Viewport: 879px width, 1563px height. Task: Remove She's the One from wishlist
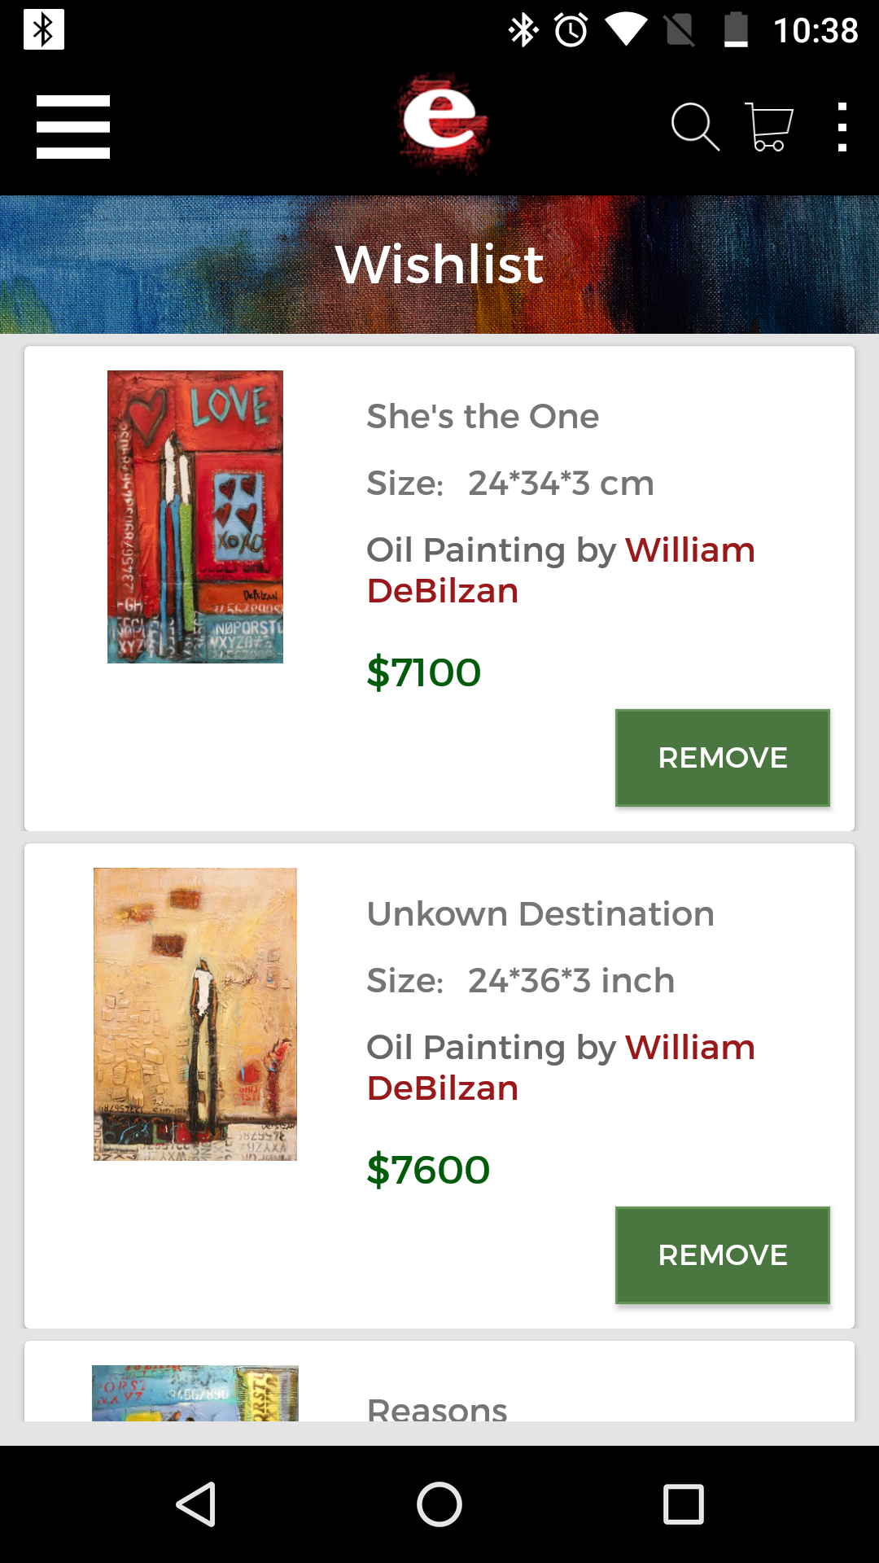pos(722,758)
